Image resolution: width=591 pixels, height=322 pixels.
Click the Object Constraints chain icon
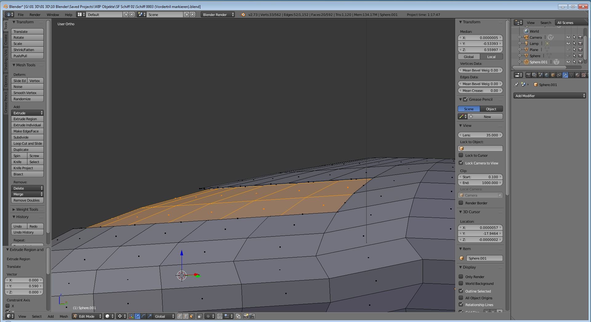(x=559, y=75)
